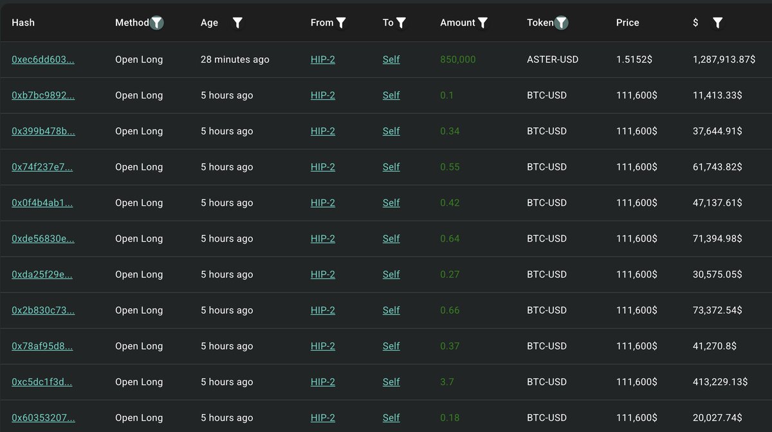Image resolution: width=772 pixels, height=432 pixels.
Task: Select the 0.66 amount cell
Action: click(x=450, y=310)
